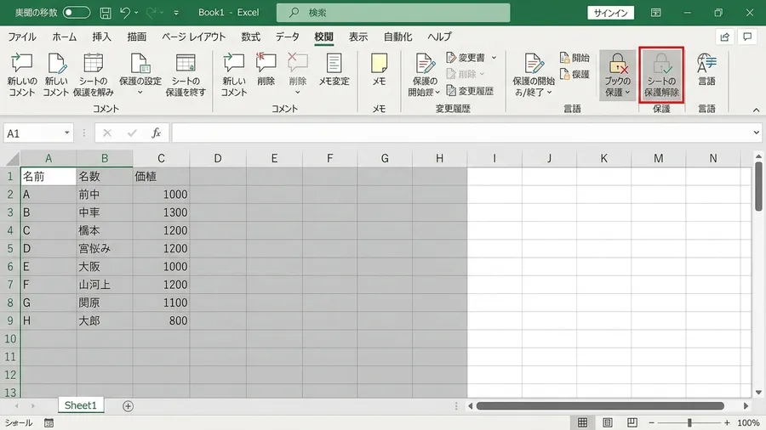Image resolution: width=766 pixels, height=430 pixels.
Task: Select column C header
Action: click(161, 158)
